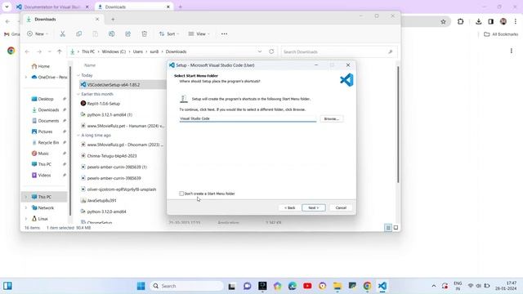
Task: Click the Paste icon in Explorer toolbar
Action: coord(95,33)
